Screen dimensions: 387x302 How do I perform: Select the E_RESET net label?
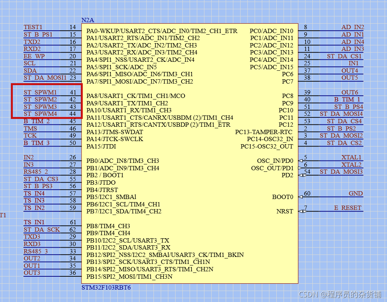(349, 208)
